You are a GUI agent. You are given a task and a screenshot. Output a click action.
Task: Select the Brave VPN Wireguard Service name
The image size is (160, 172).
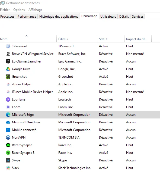pyautogui.click(x=33, y=54)
